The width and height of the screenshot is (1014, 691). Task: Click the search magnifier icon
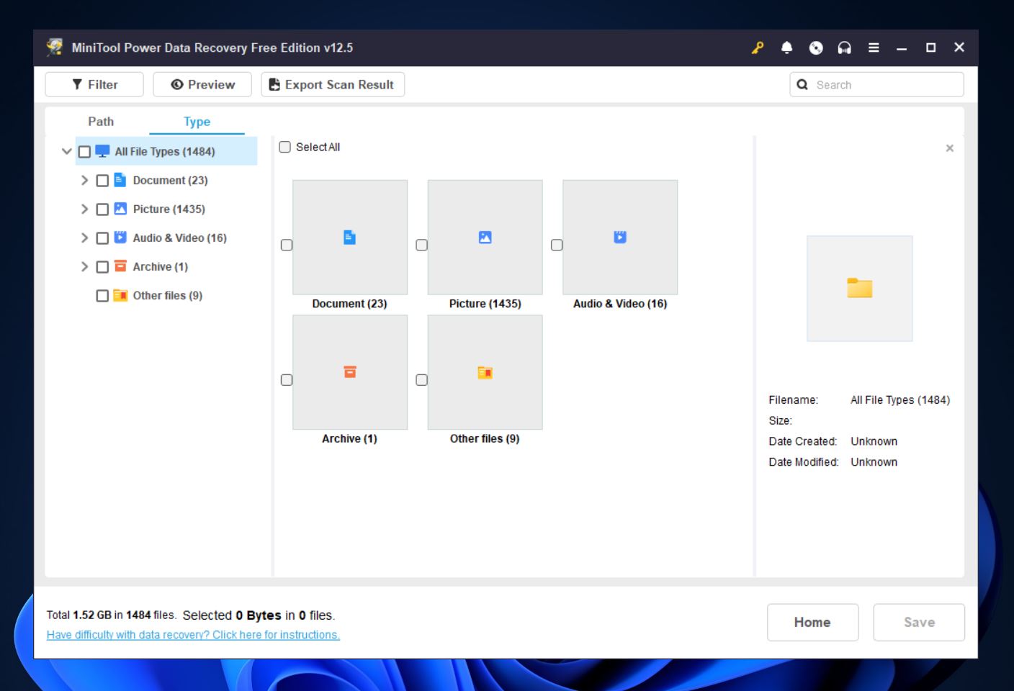[x=802, y=84]
